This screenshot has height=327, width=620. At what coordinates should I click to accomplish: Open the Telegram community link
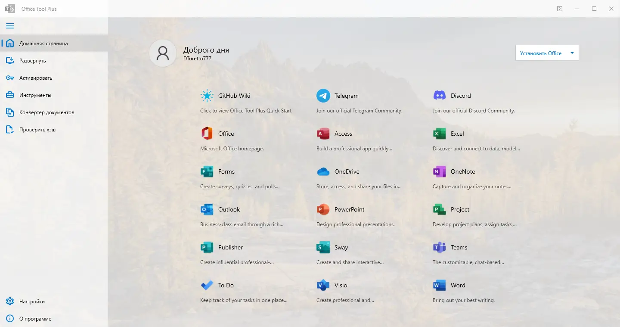coord(347,96)
